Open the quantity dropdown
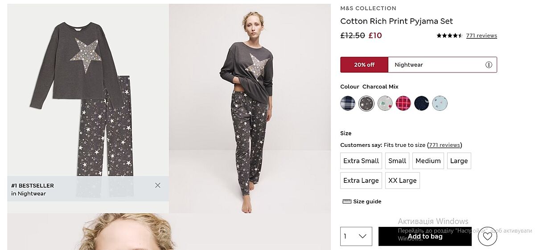 [x=356, y=236]
